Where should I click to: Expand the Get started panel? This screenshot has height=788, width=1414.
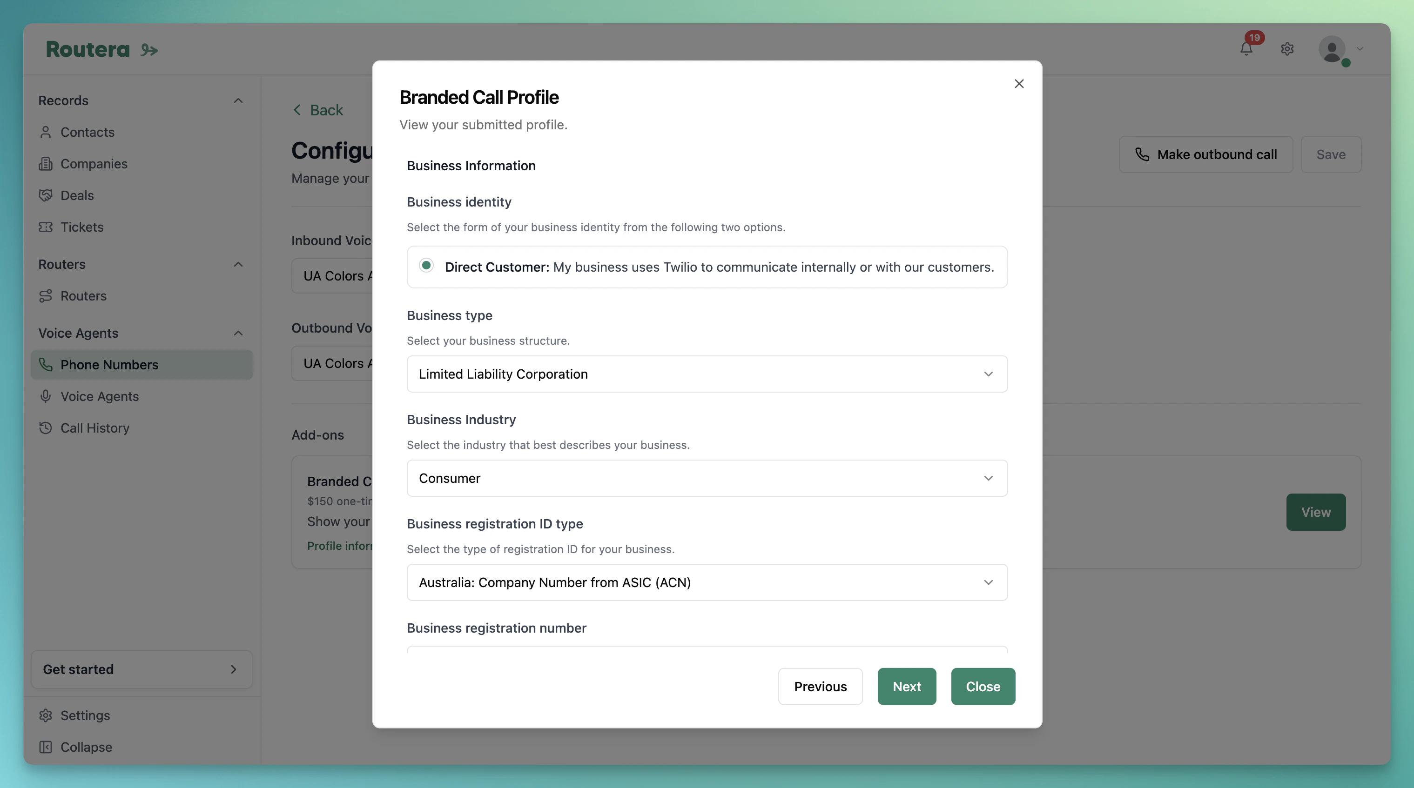pos(141,669)
